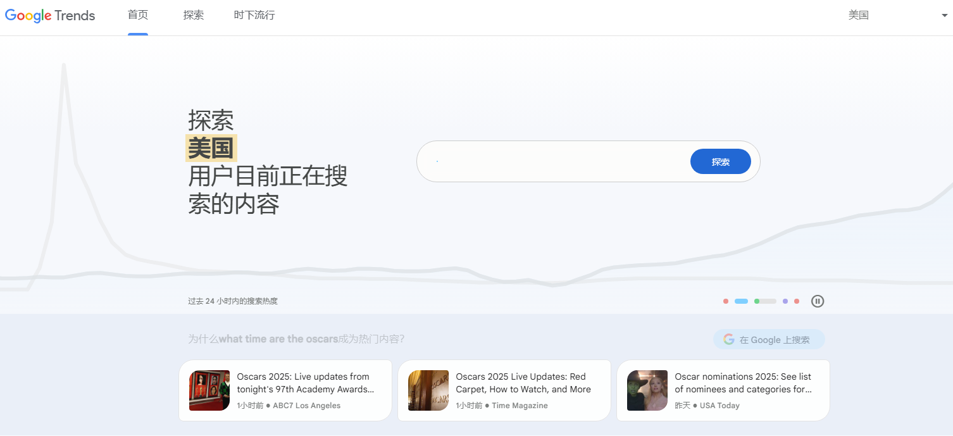953x436 pixels.
Task: Click the Google Trends logo
Action: (x=49, y=15)
